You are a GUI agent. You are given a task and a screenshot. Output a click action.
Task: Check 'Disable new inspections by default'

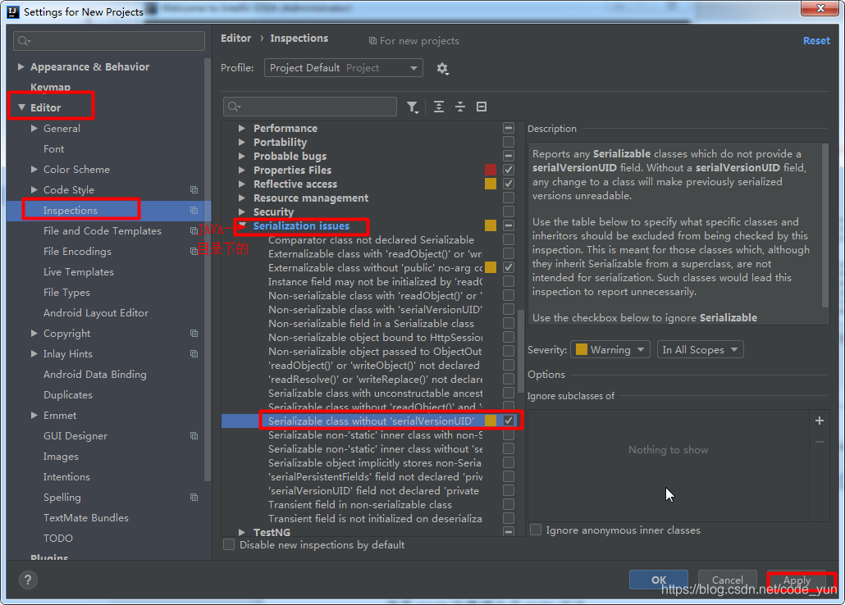(229, 544)
